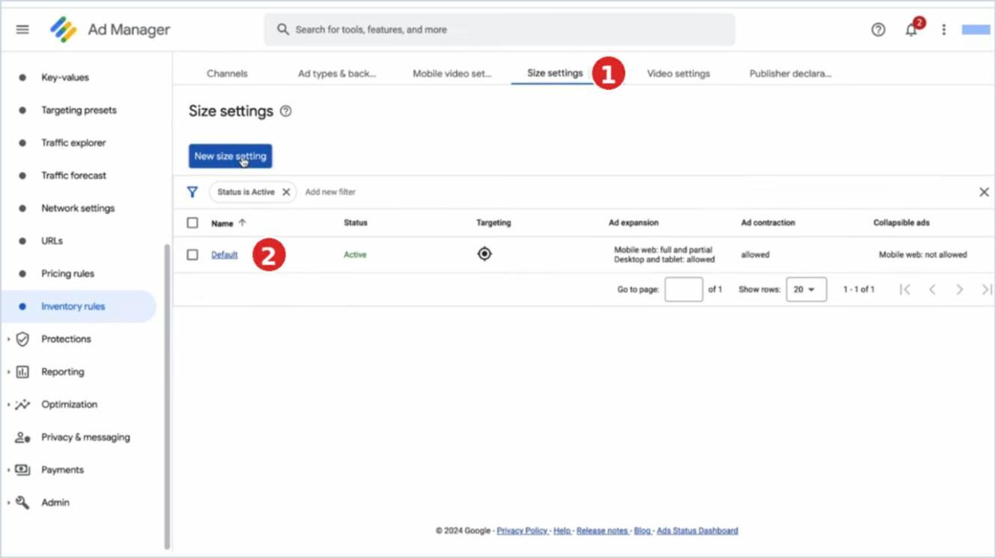The width and height of the screenshot is (996, 558).
Task: Remove the Status is Active filter chip
Action: [286, 192]
